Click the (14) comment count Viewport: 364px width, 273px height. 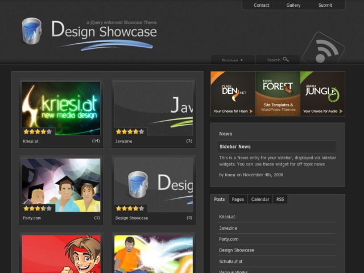tap(96, 141)
